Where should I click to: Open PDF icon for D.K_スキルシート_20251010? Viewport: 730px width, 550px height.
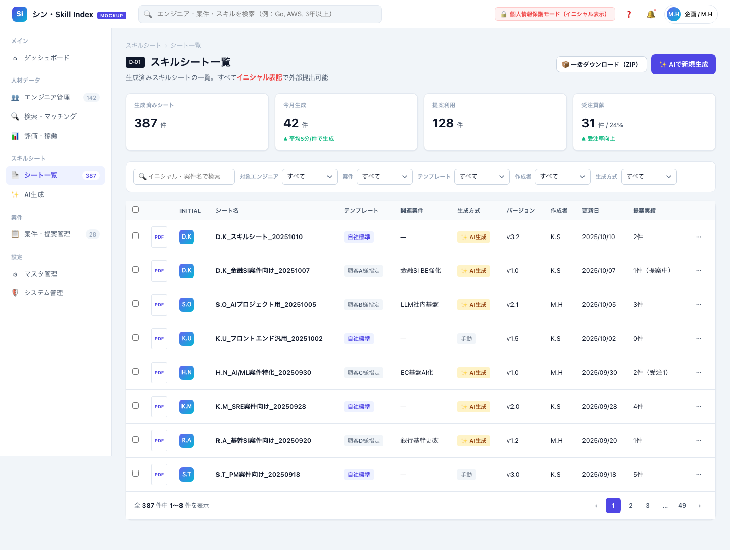tap(159, 237)
